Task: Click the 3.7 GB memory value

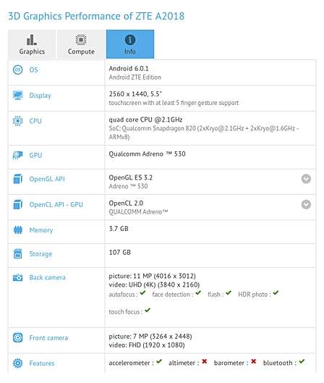Action: click(x=119, y=229)
